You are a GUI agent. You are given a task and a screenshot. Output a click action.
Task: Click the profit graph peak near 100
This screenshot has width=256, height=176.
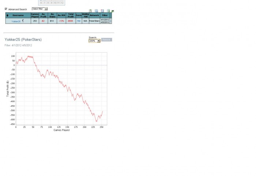29,56
